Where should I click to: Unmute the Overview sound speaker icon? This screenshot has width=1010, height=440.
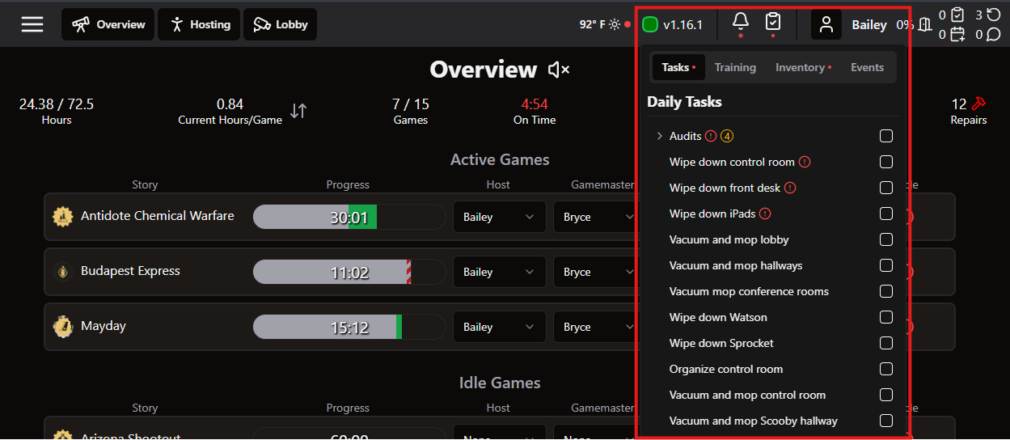tap(558, 70)
